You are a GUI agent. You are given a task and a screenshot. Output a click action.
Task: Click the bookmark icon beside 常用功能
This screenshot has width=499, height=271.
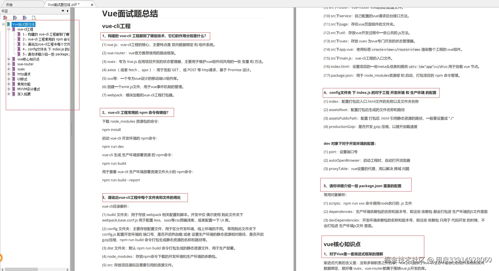pos(14,84)
